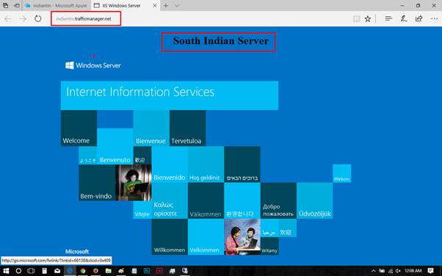Click the Microsoft footer link
442x276 pixels.
click(77, 251)
